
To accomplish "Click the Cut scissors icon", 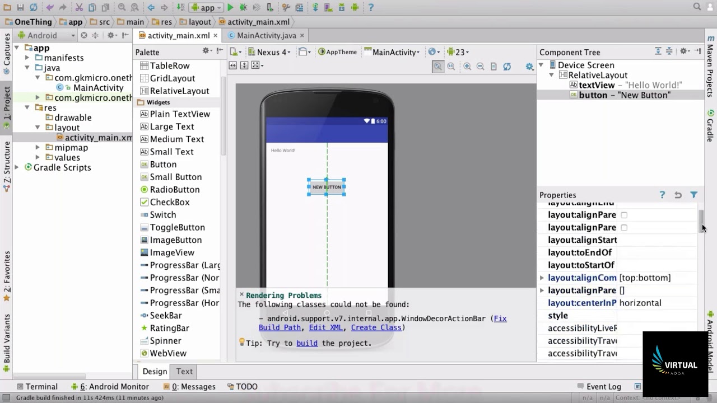I will click(79, 7).
